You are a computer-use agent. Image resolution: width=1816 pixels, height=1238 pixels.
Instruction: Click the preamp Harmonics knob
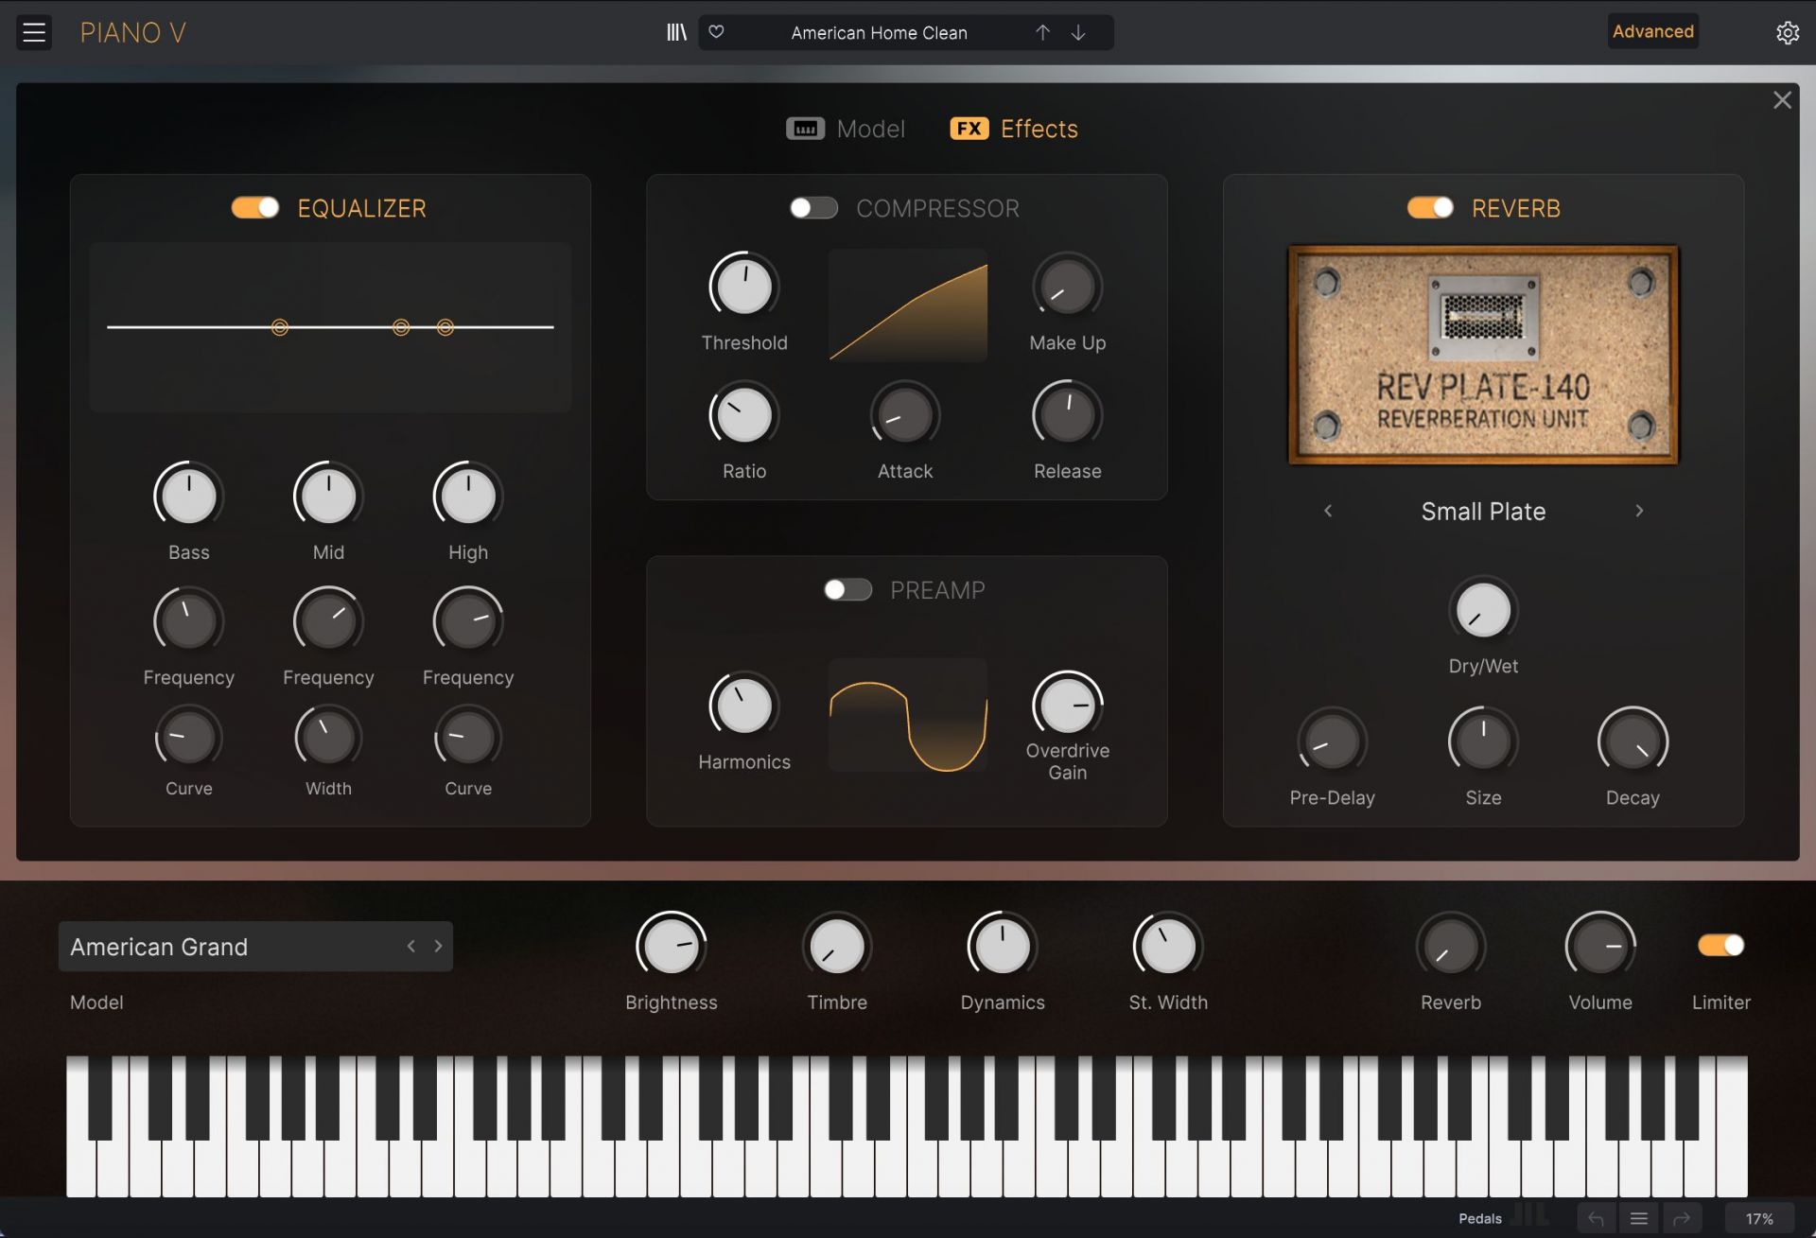[744, 705]
